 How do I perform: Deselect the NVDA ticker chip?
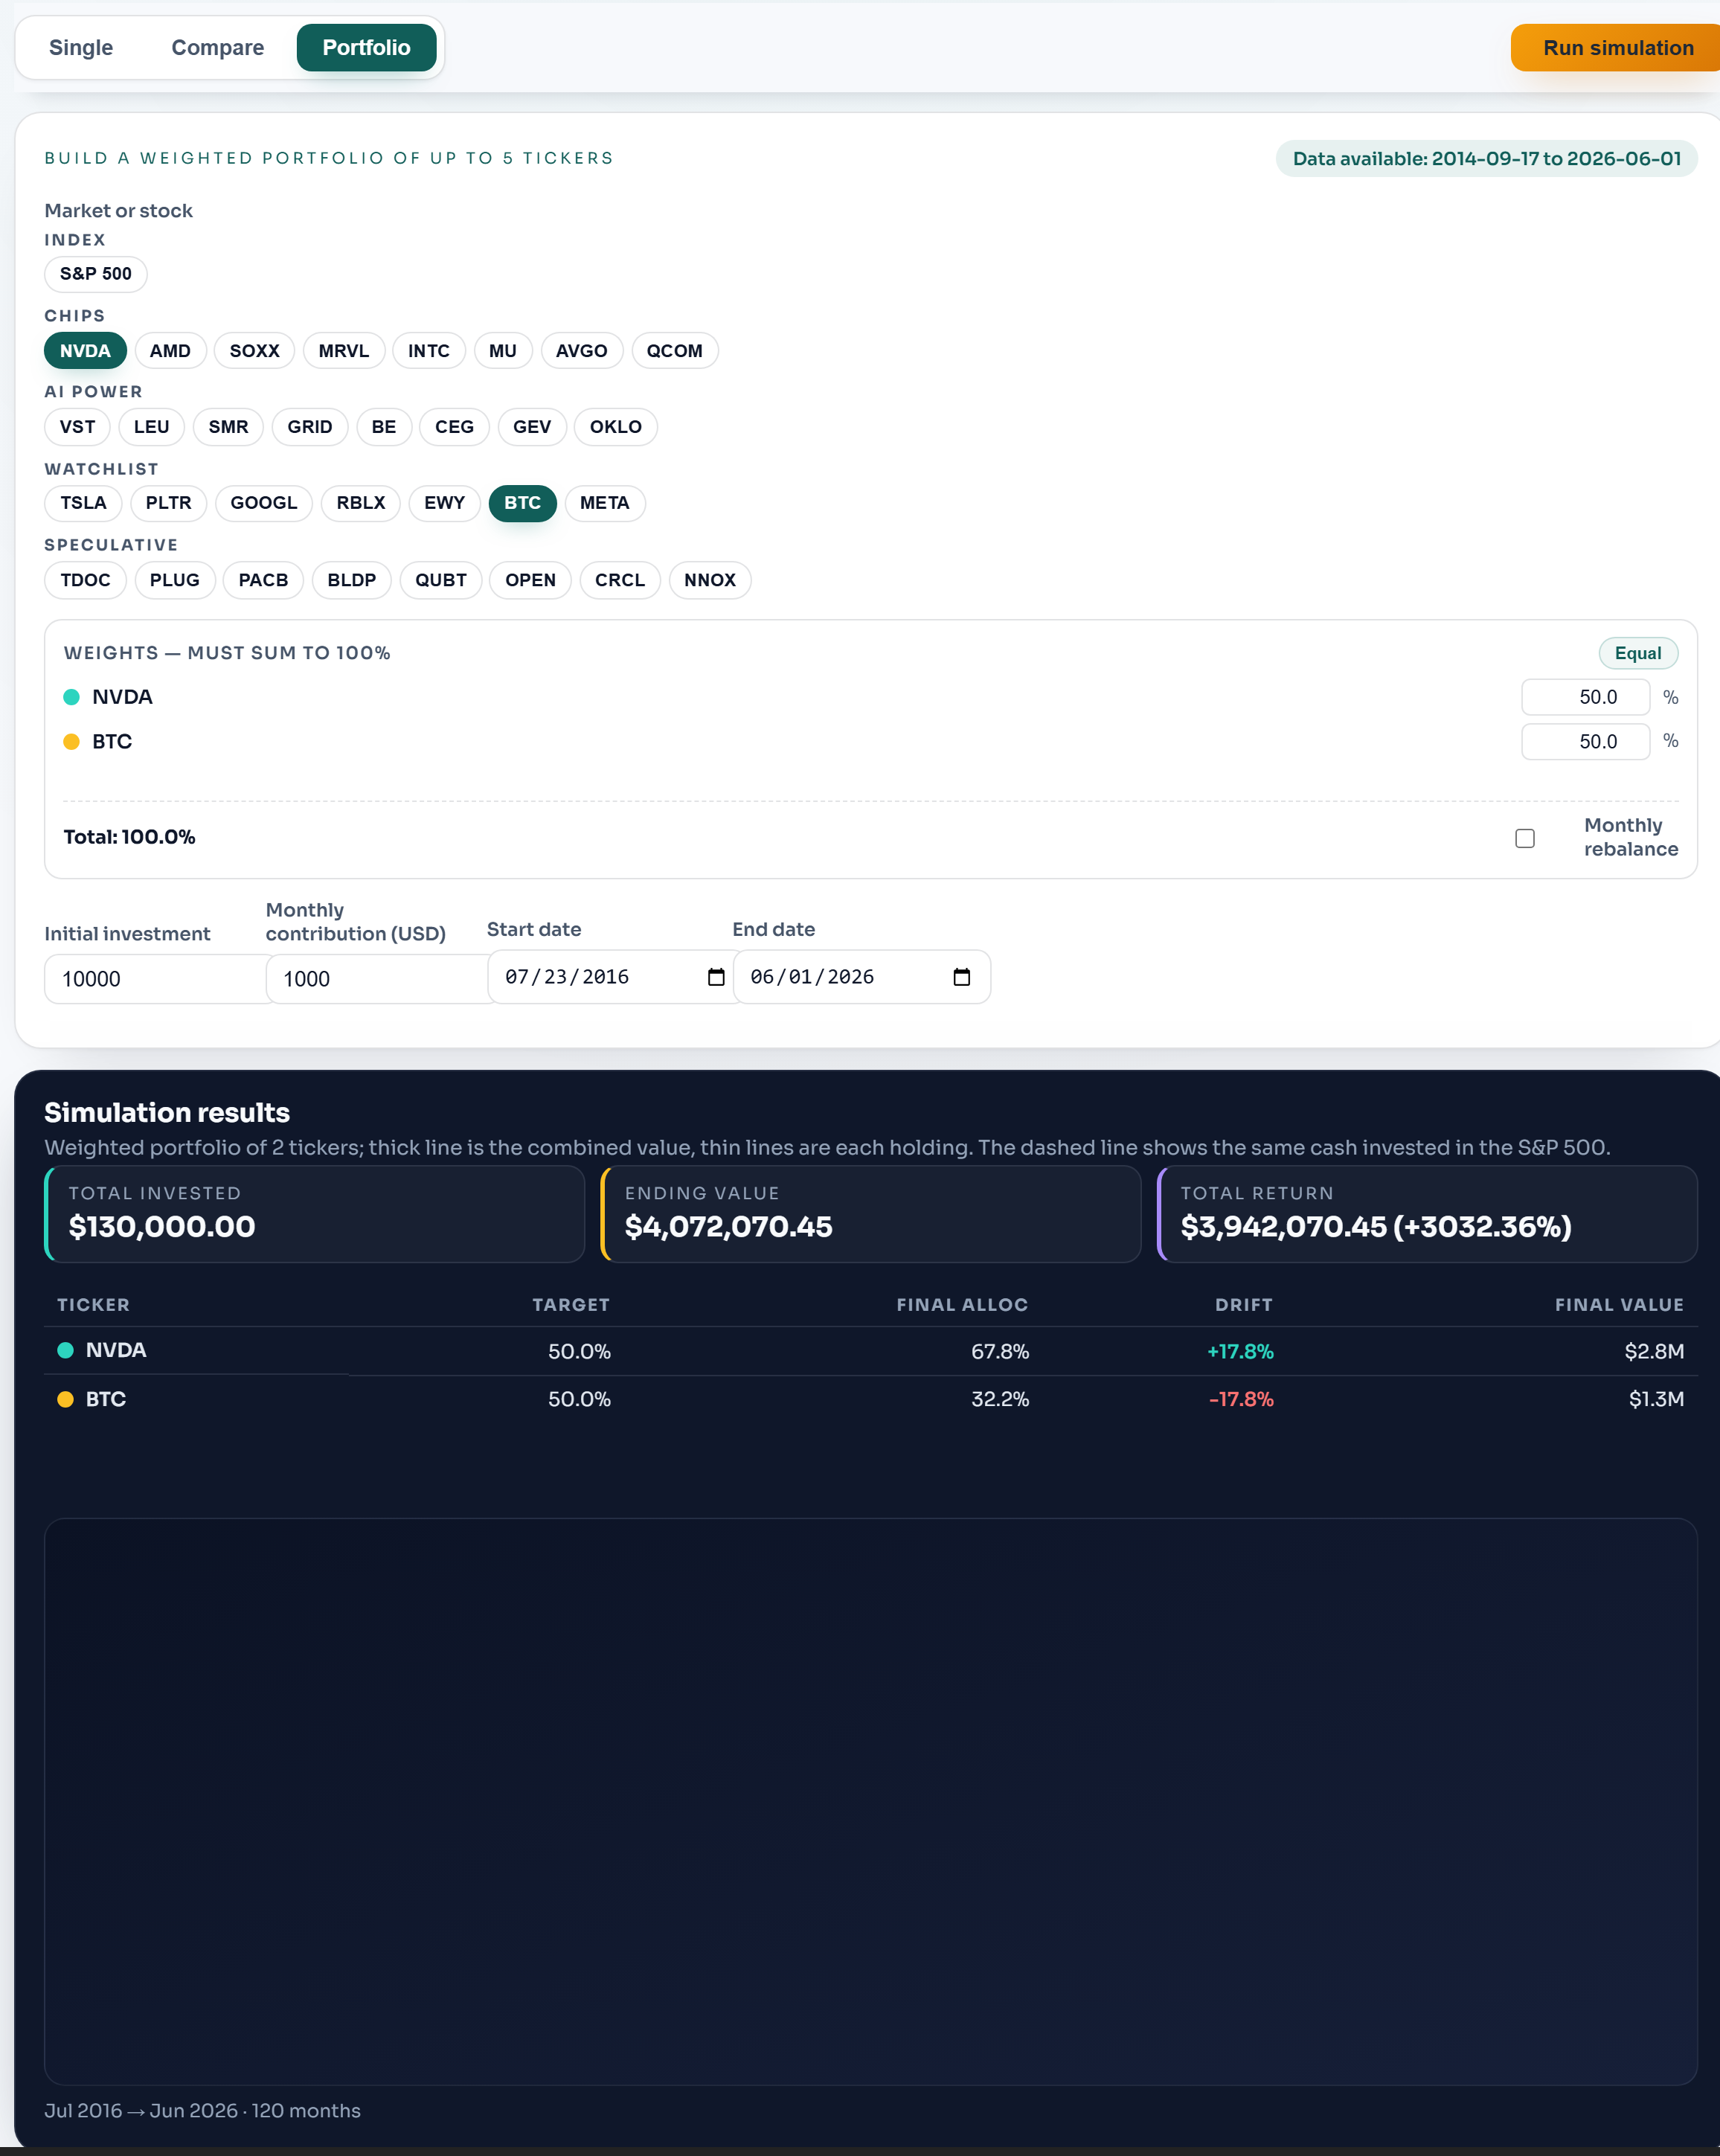85,351
